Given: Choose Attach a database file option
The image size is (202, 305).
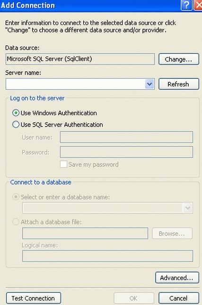Looking at the screenshot, I should click(16, 222).
